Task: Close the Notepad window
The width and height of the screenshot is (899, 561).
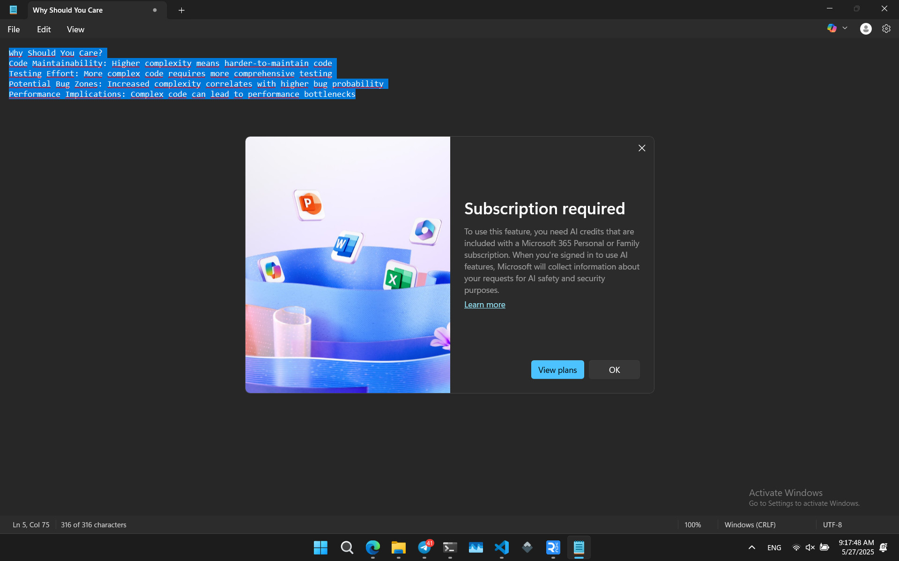Action: pos(884,8)
